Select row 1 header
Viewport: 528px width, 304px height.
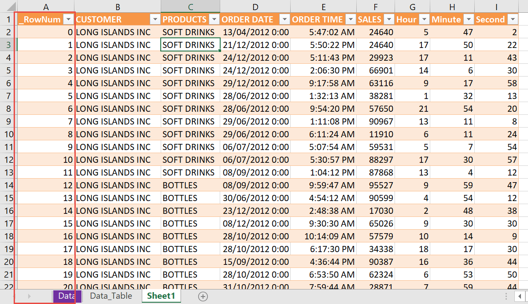[8, 19]
